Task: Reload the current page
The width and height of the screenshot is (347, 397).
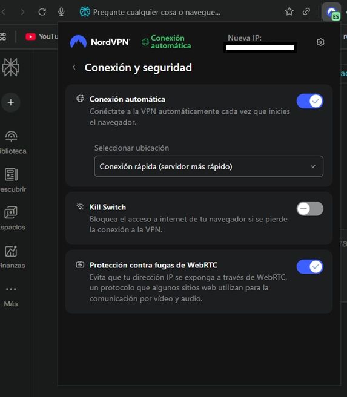Action: (42, 12)
